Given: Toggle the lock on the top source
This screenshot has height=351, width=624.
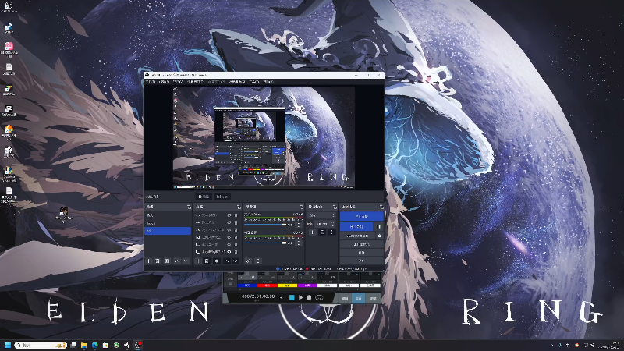Looking at the screenshot, I should coord(236,215).
